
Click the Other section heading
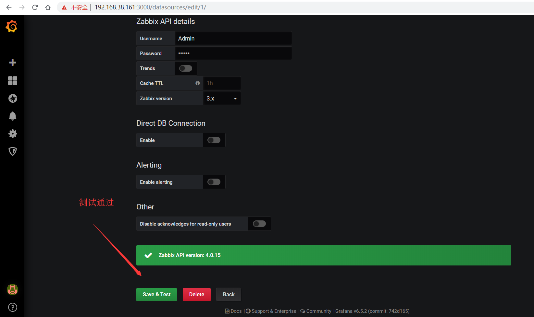pyautogui.click(x=145, y=207)
